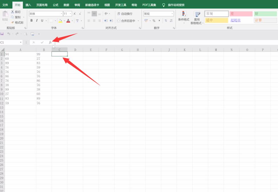Apply percent style to the cell
This screenshot has height=192, width=278.
click(x=154, y=21)
